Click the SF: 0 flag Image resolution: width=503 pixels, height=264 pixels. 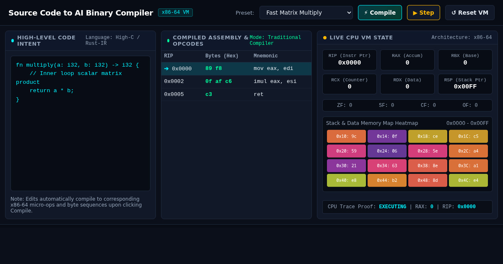click(386, 106)
